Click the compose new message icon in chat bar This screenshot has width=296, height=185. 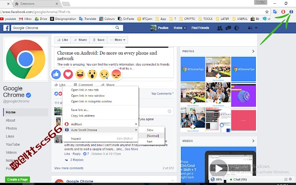click(286, 179)
